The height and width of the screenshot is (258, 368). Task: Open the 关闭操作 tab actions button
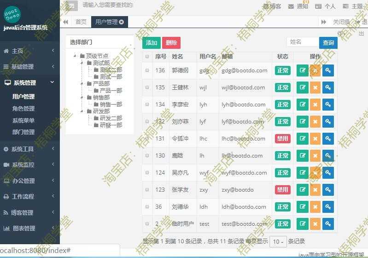341,22
